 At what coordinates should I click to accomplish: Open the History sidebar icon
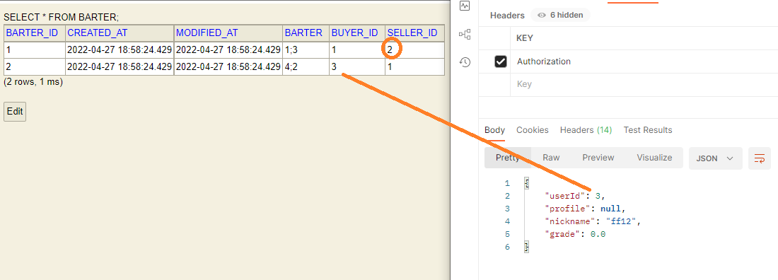(465, 62)
